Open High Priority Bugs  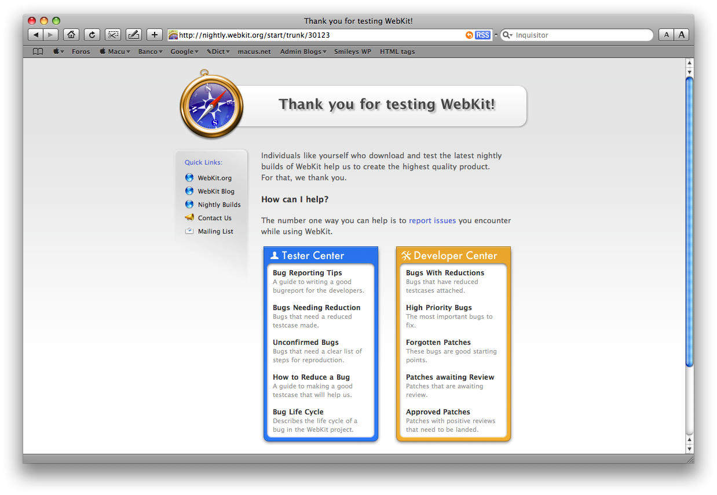pyautogui.click(x=439, y=307)
